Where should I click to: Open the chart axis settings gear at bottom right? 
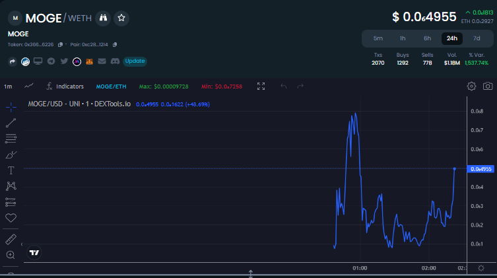click(481, 268)
